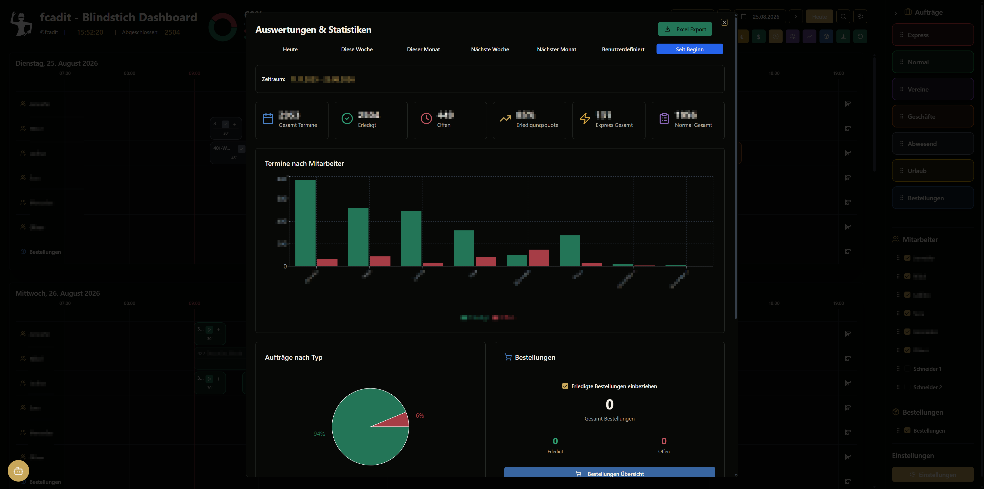Click the briefcase icon next to Aufträge
The height and width of the screenshot is (489, 984).
pyautogui.click(x=908, y=12)
